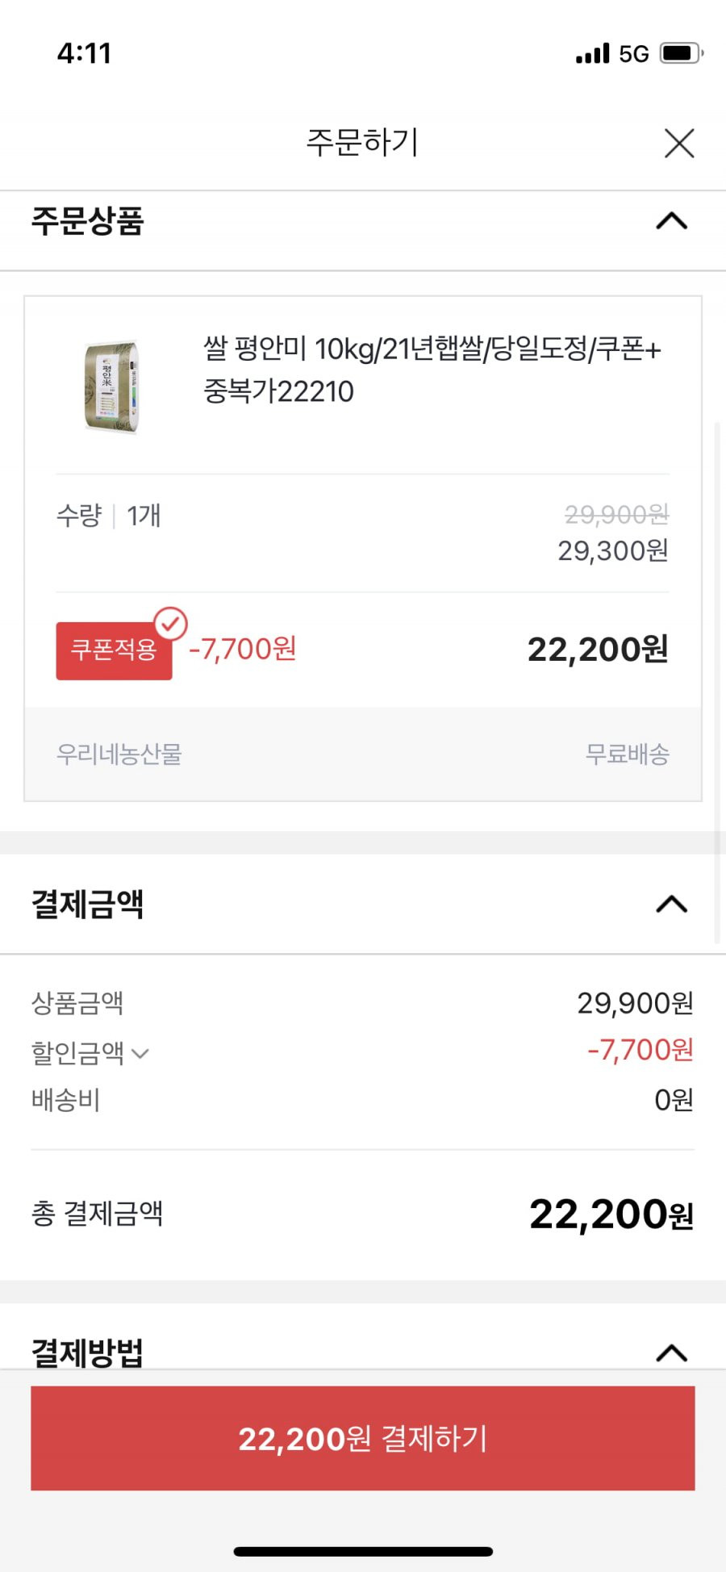This screenshot has height=1572, width=726.
Task: Collapse the 결제금액 section
Action: pyautogui.click(x=672, y=904)
